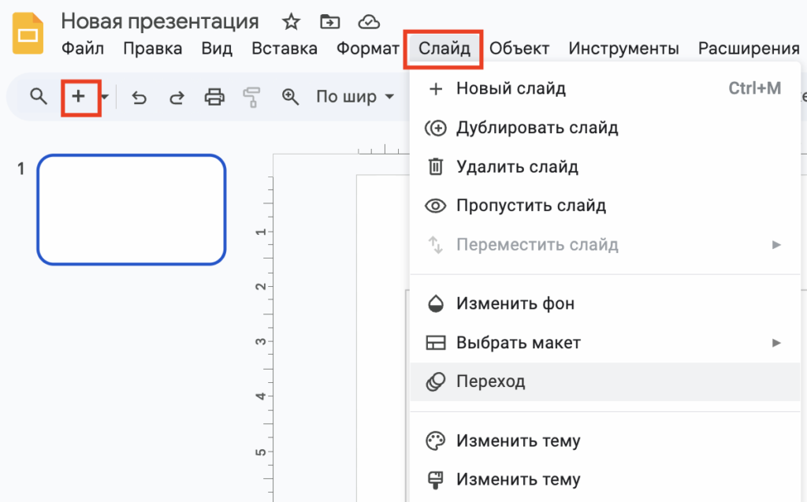This screenshot has height=502, width=807.
Task: Select slide 1 thumbnail in the sidebar
Action: 131,209
